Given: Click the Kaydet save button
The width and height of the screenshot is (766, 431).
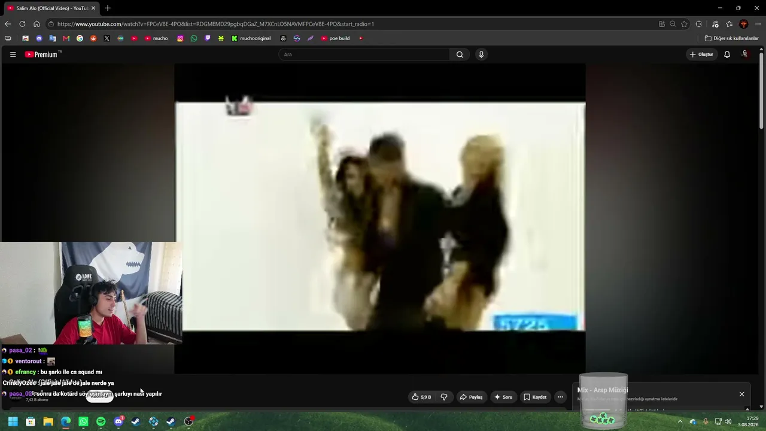Looking at the screenshot, I should coord(535,397).
